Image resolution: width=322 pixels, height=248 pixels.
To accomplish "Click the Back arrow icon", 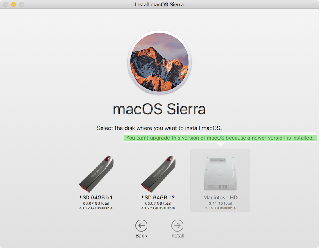I will tap(141, 226).
